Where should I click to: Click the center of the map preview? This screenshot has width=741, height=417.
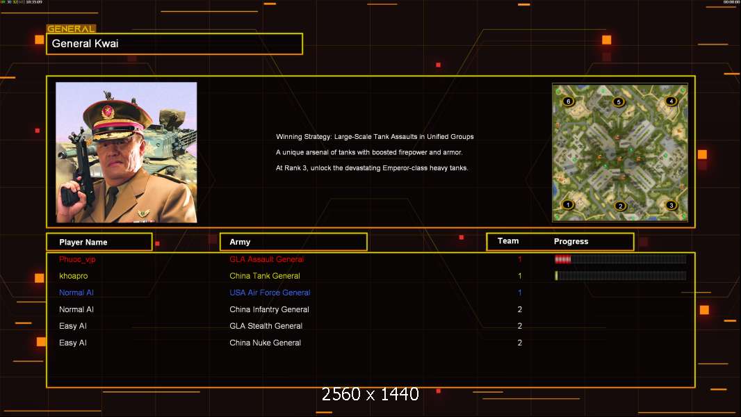[620, 152]
